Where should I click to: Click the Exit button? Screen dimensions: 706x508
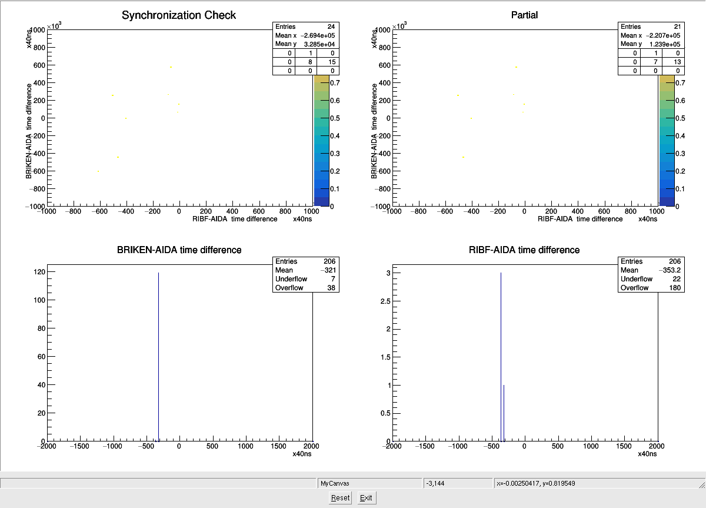pyautogui.click(x=366, y=497)
